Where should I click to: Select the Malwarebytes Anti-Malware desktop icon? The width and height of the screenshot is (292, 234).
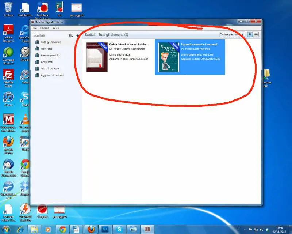[x=8, y=123]
